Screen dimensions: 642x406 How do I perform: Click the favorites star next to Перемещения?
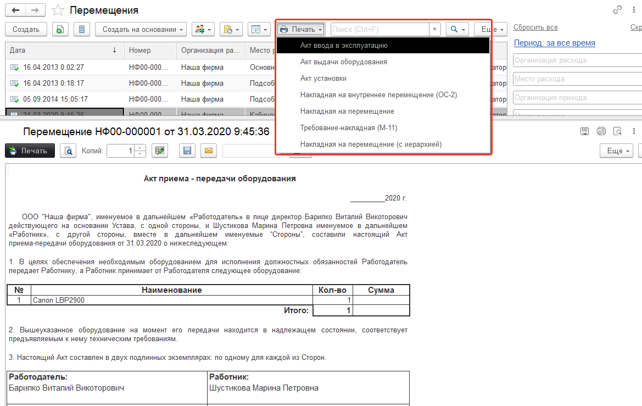coord(58,10)
